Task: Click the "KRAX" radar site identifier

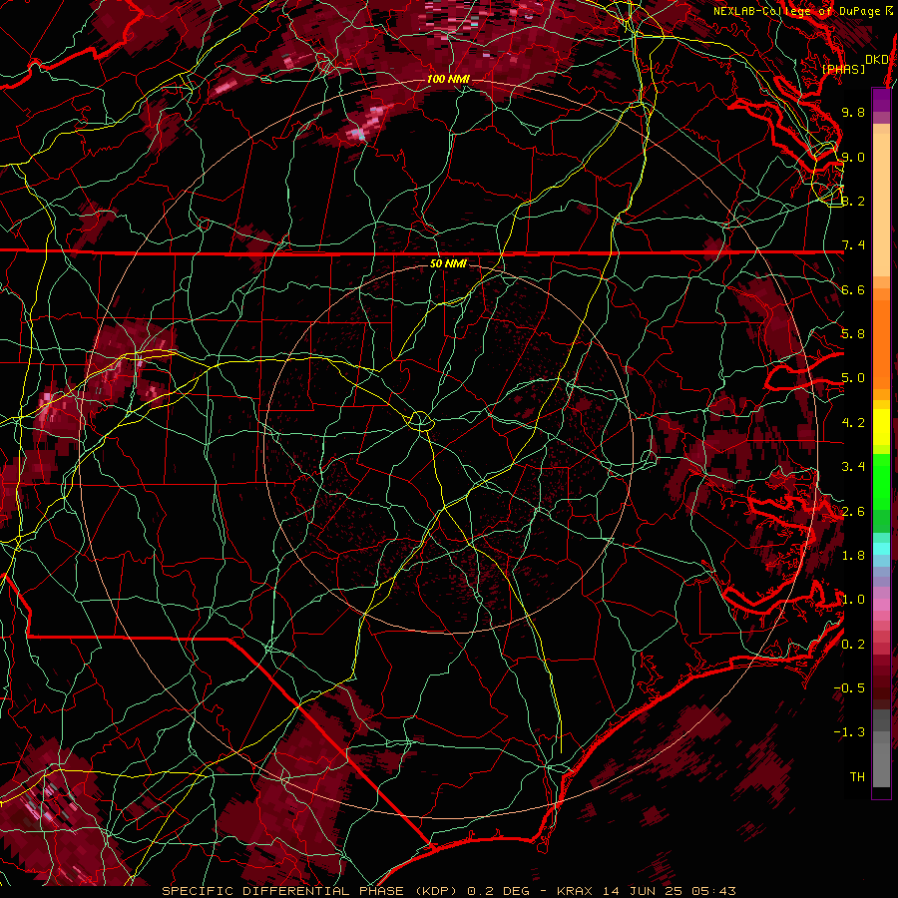Action: coord(577,891)
